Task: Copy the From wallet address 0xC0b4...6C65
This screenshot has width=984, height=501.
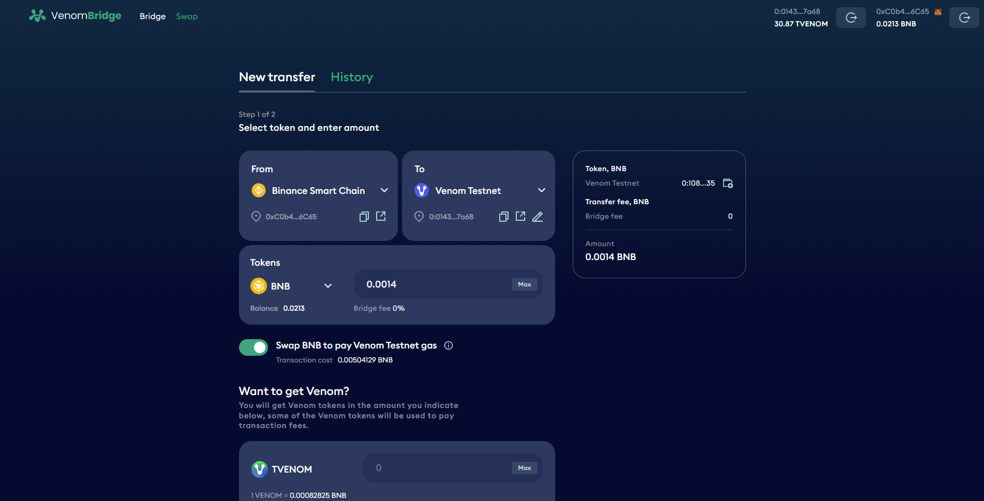Action: [x=364, y=217]
